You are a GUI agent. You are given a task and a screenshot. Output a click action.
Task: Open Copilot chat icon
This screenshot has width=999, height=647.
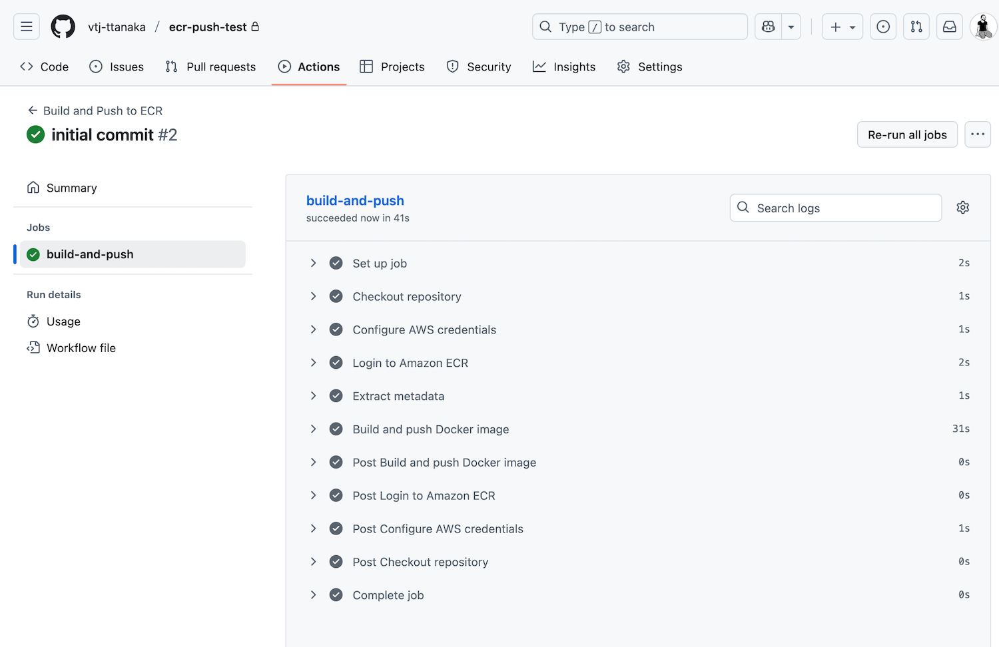pyautogui.click(x=769, y=27)
